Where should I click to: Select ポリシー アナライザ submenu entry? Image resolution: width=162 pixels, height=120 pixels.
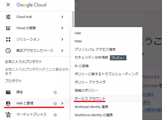[x=106, y=82]
